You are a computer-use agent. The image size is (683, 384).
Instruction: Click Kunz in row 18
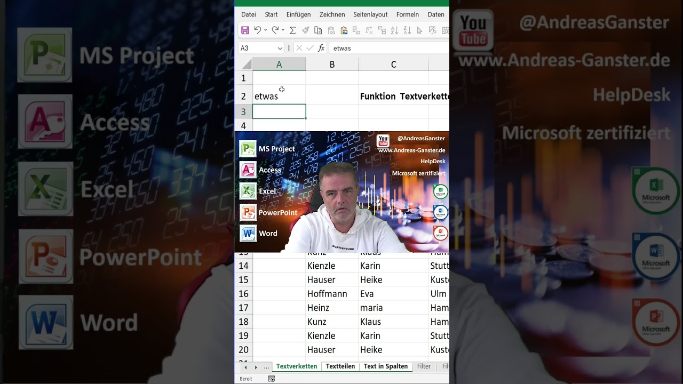click(332, 322)
